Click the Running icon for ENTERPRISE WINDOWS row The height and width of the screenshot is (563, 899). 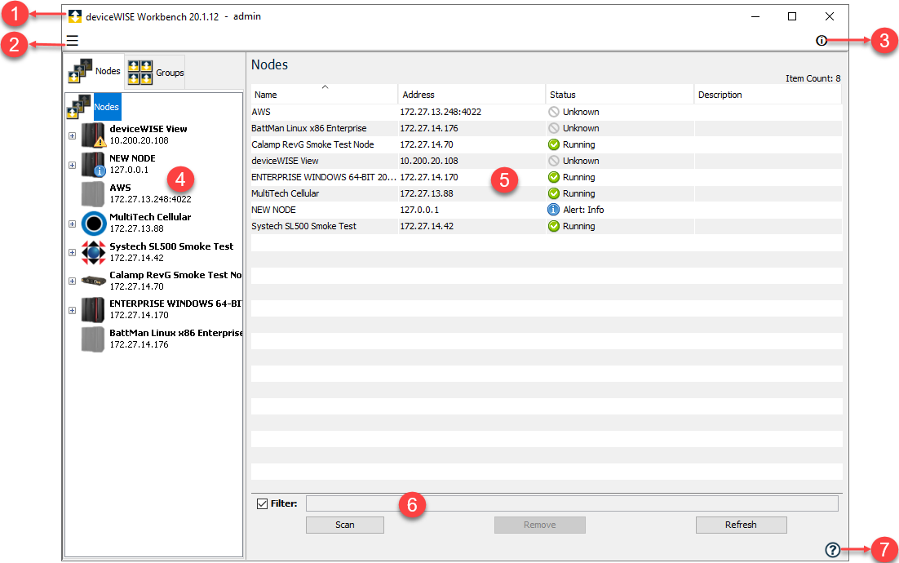pos(554,177)
